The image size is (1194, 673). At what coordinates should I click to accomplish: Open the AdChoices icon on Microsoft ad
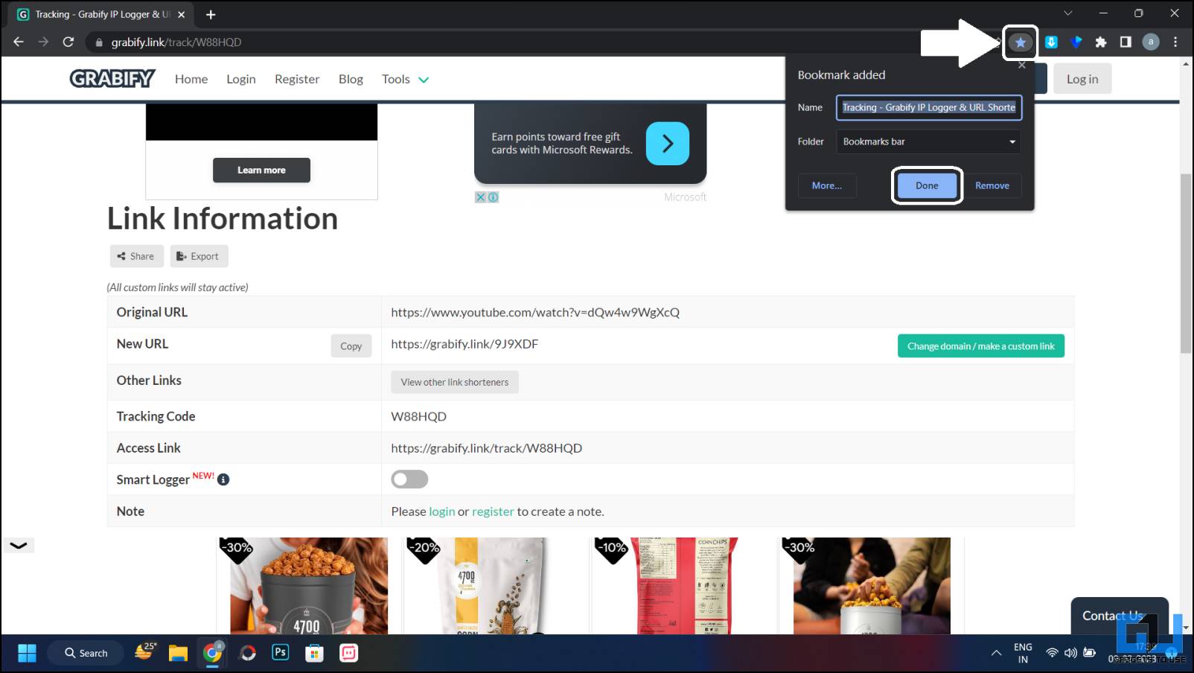tap(493, 197)
